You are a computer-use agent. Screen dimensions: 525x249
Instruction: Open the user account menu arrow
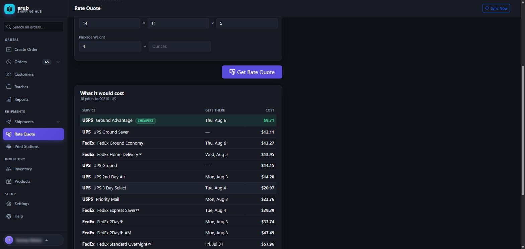tap(46, 240)
